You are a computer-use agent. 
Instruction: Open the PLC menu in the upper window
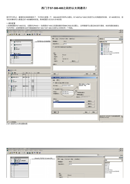coord(23,32)
